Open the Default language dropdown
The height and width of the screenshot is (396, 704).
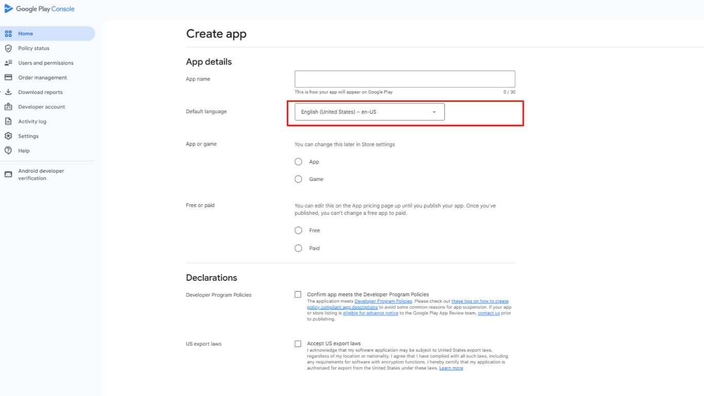(x=369, y=112)
